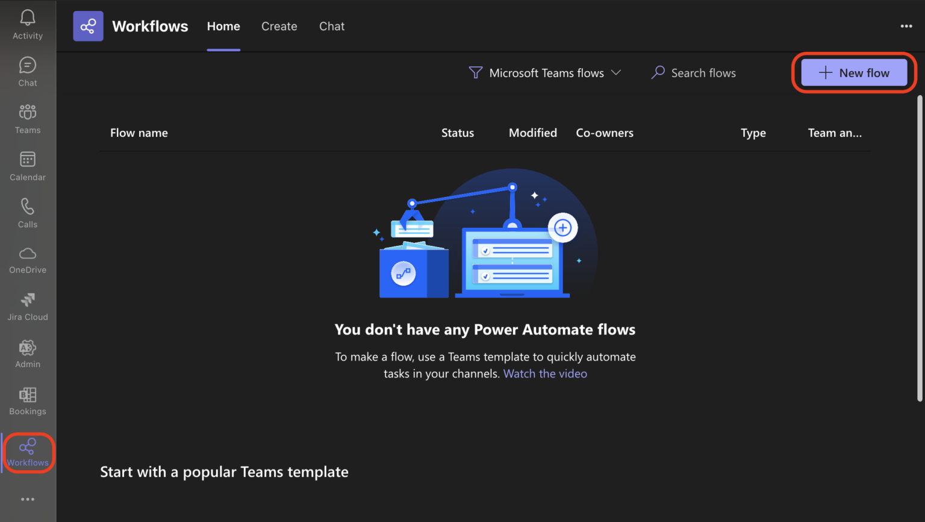Click the vertical scrollbar on the right
Screen dimensions: 925x522
point(920,247)
